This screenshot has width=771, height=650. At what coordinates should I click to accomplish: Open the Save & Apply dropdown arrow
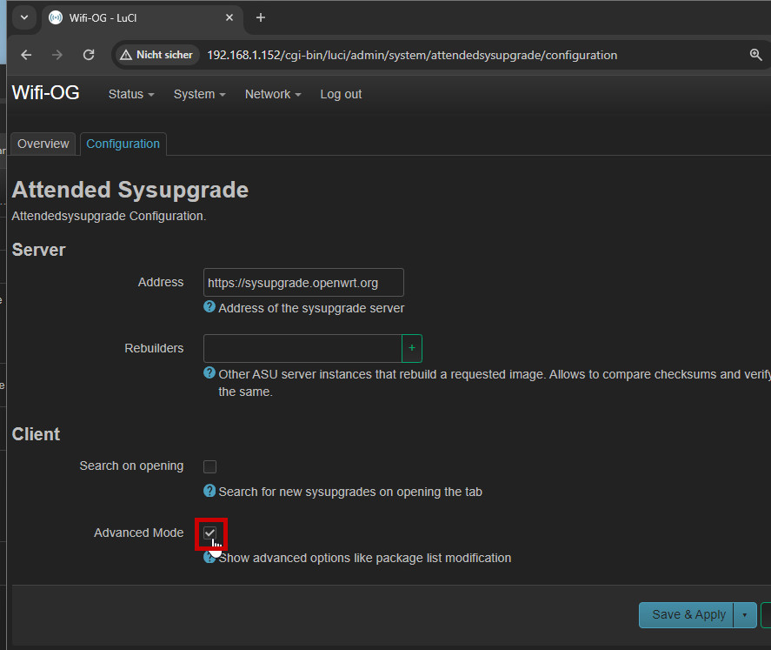pos(745,615)
